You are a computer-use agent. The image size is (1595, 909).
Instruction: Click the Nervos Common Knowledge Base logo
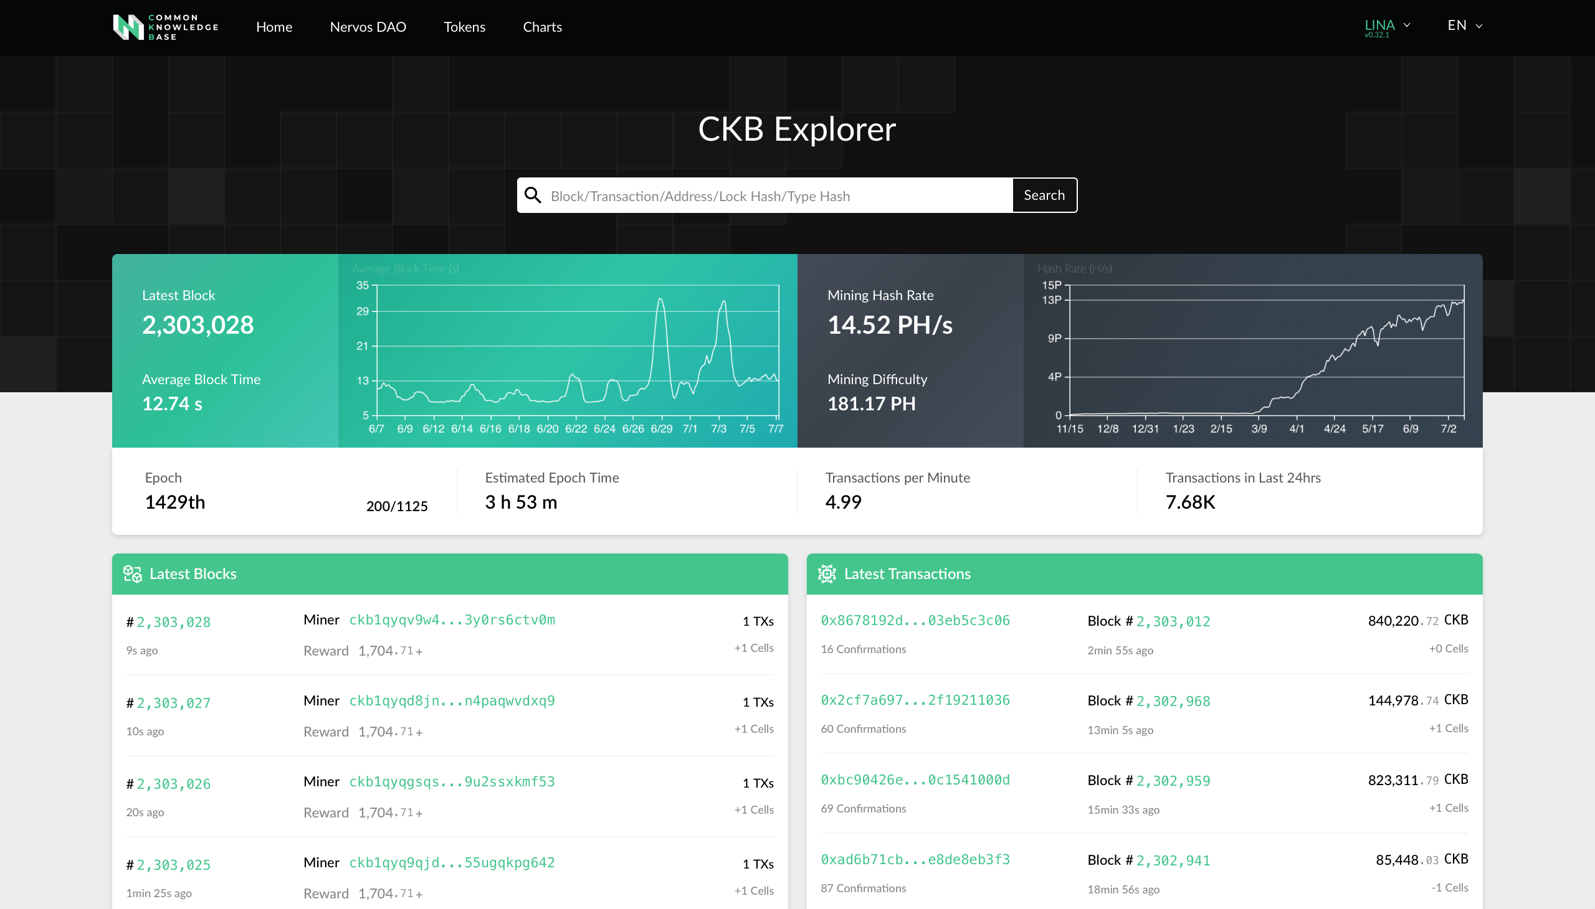pos(165,27)
